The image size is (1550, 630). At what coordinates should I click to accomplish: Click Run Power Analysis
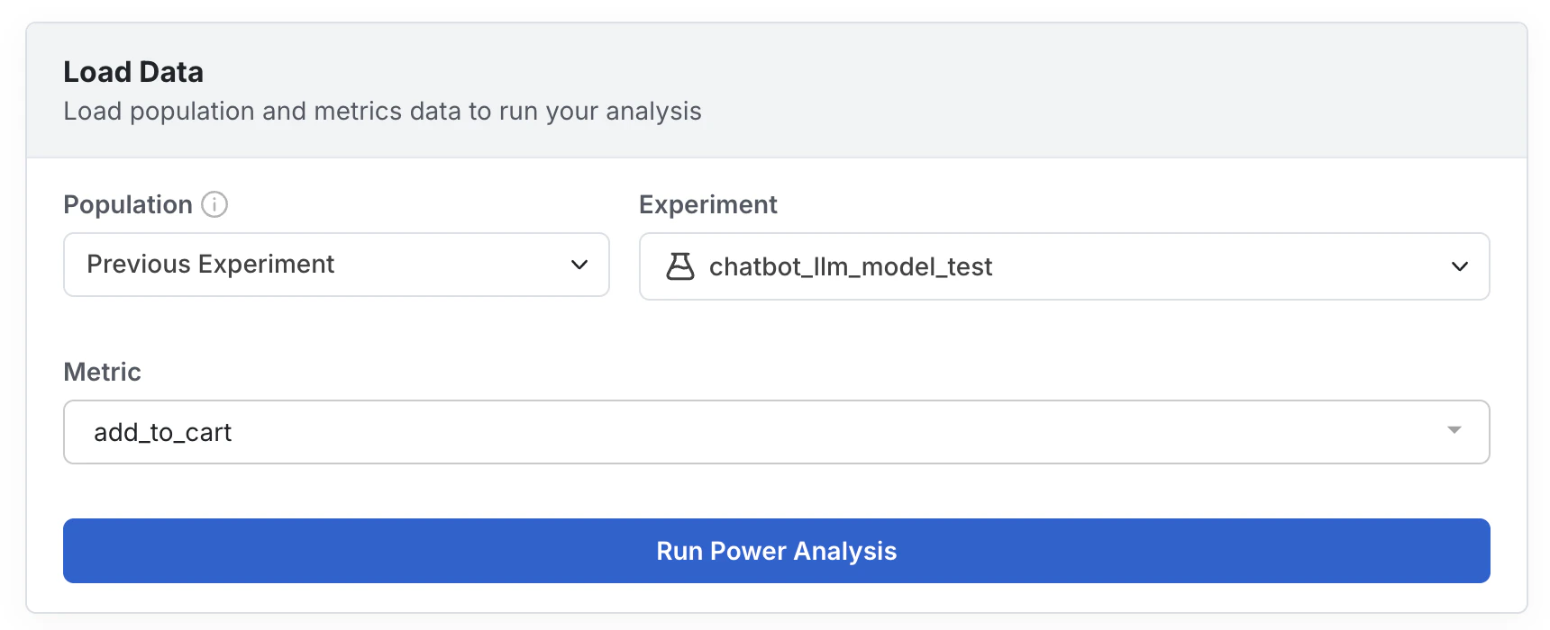[775, 551]
